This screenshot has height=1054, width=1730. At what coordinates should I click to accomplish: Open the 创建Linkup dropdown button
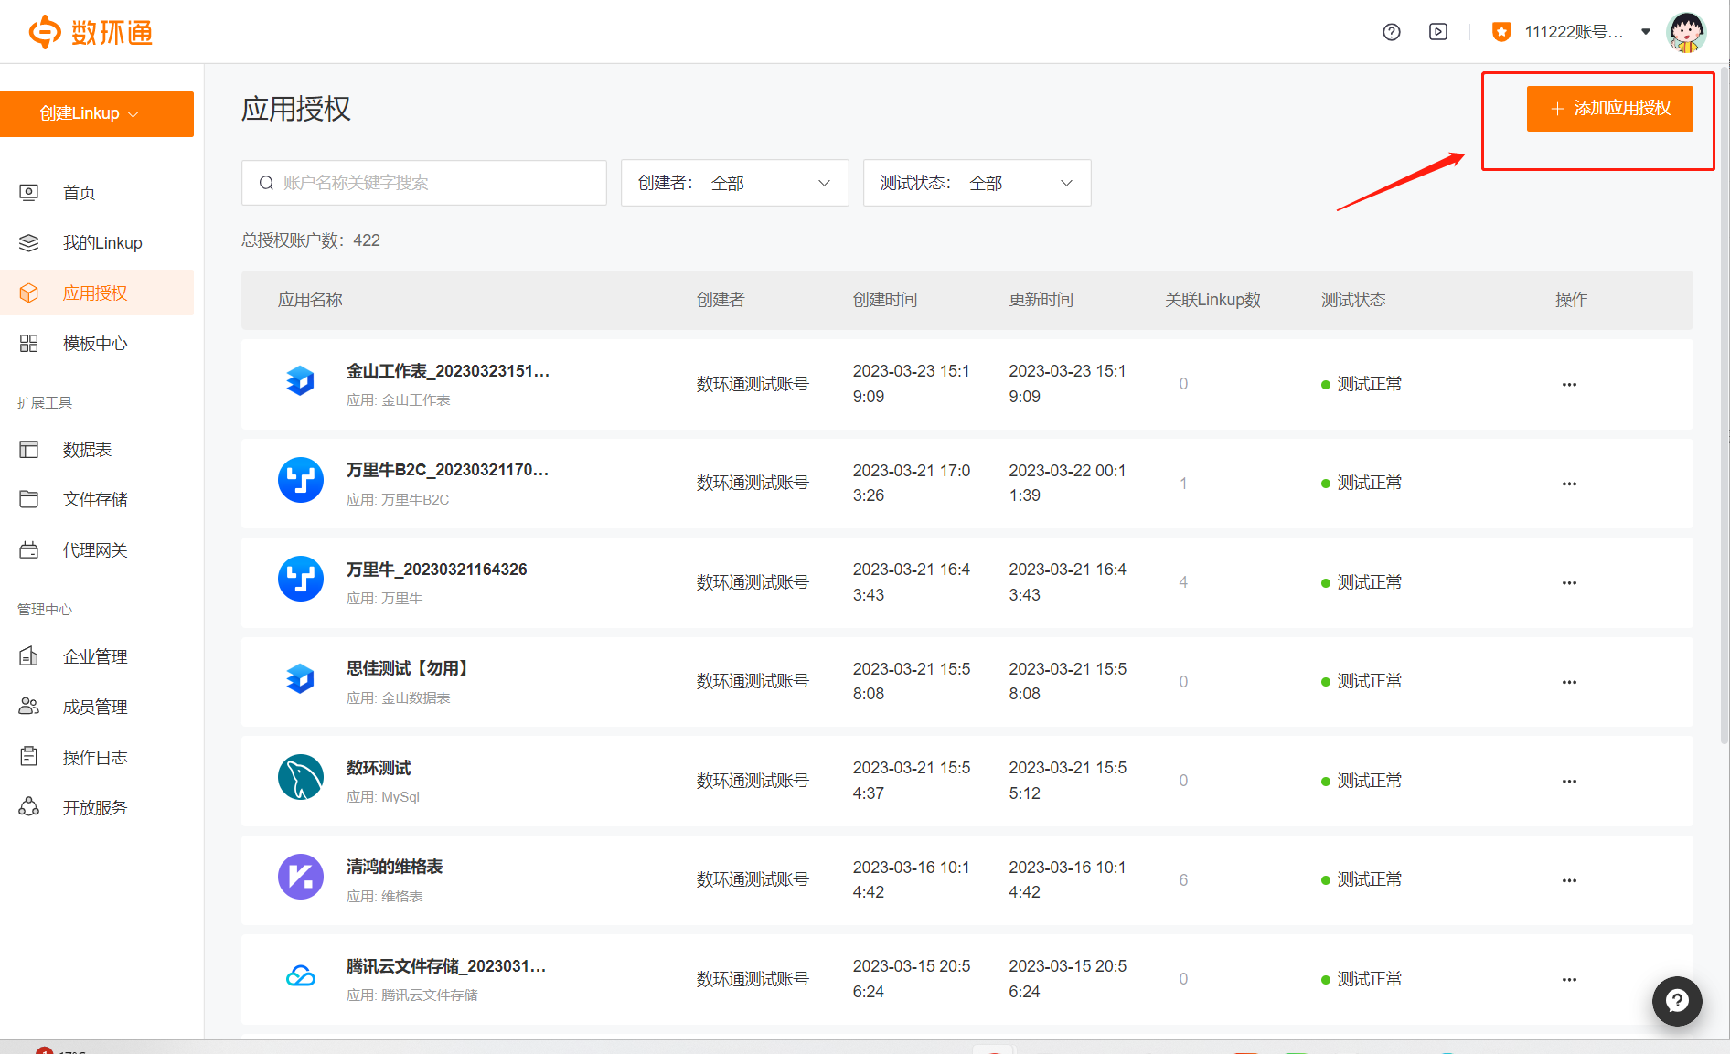click(97, 114)
